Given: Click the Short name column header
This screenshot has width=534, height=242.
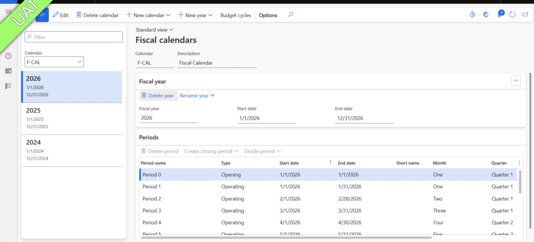Looking at the screenshot, I should point(408,163).
